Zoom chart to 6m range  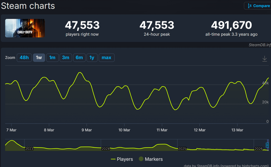point(79,58)
